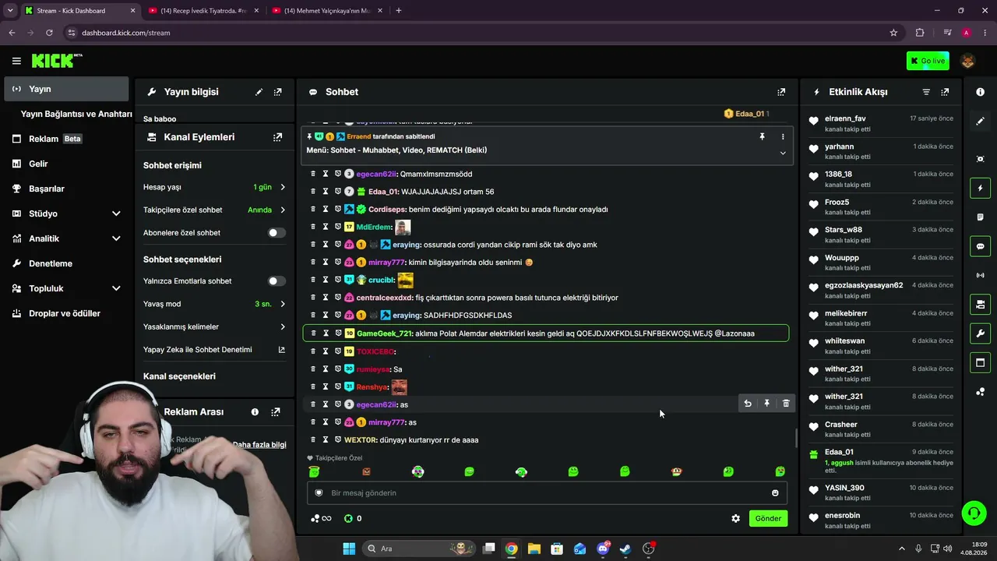Click the chat bubble icon in right sidebar
The width and height of the screenshot is (997, 561).
980,246
